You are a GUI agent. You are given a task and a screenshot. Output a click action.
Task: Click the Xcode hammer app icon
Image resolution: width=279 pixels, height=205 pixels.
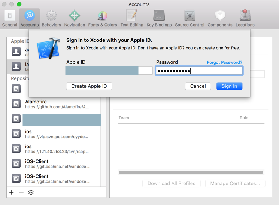pyautogui.click(x=48, y=48)
